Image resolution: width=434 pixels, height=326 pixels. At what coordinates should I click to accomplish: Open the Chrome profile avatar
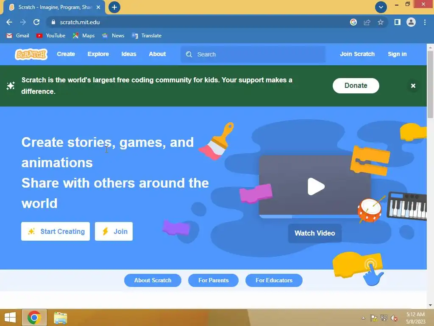(x=411, y=22)
